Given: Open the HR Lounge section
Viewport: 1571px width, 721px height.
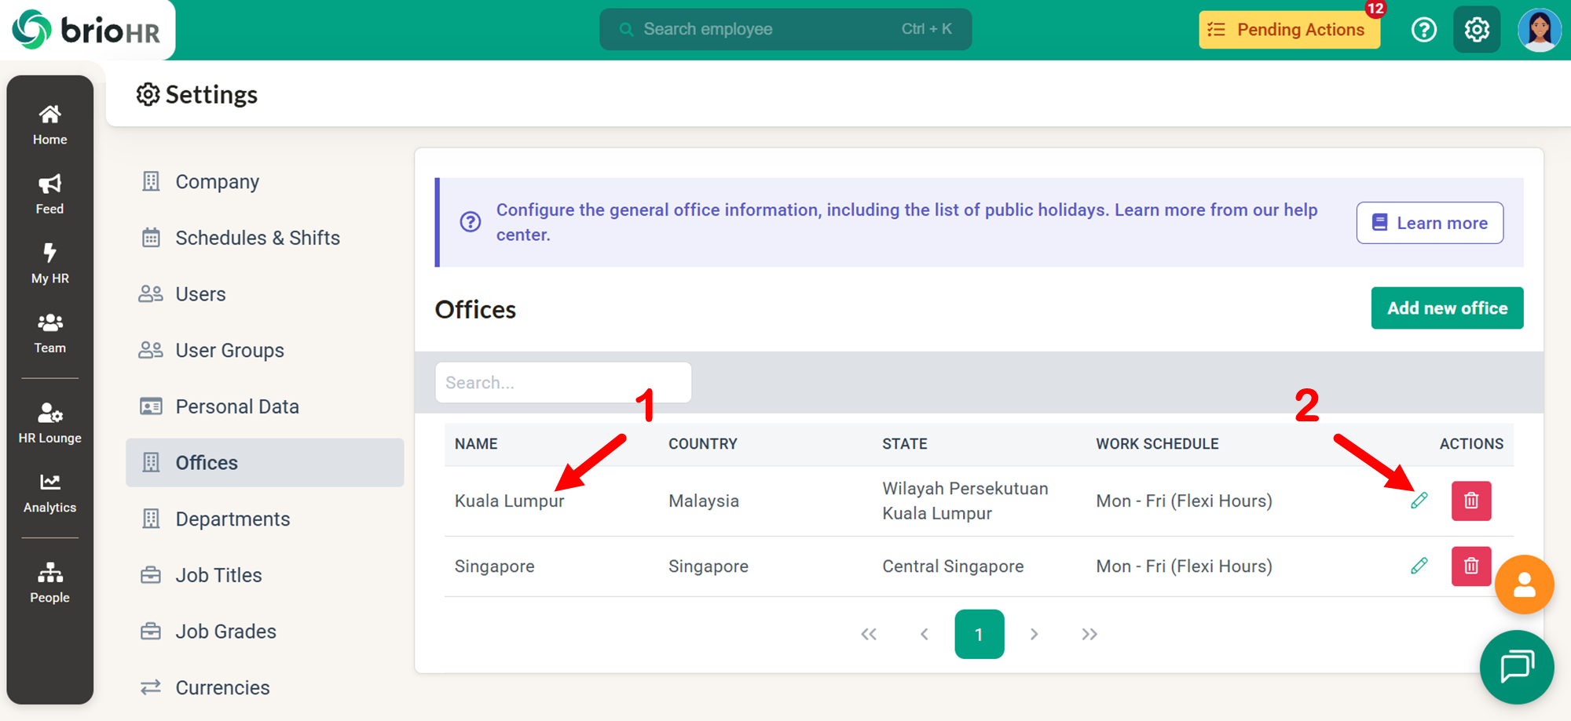Looking at the screenshot, I should pos(49,424).
